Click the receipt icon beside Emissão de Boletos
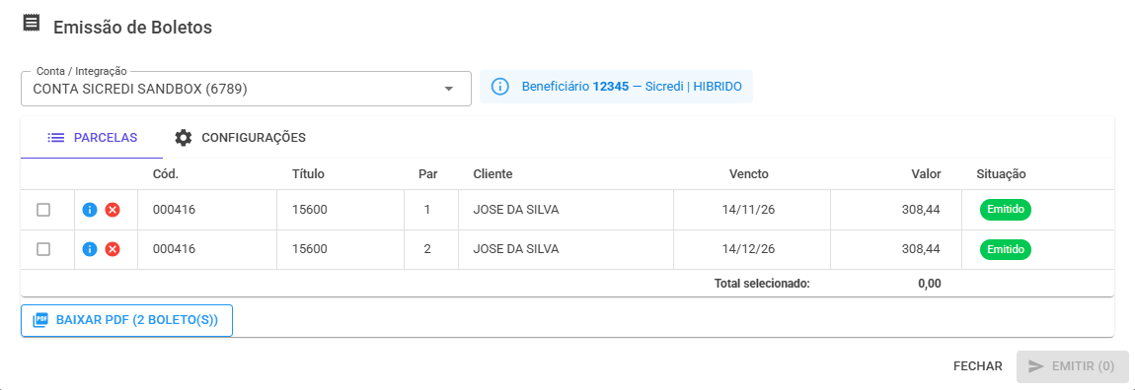The width and height of the screenshot is (1135, 390). tap(32, 23)
